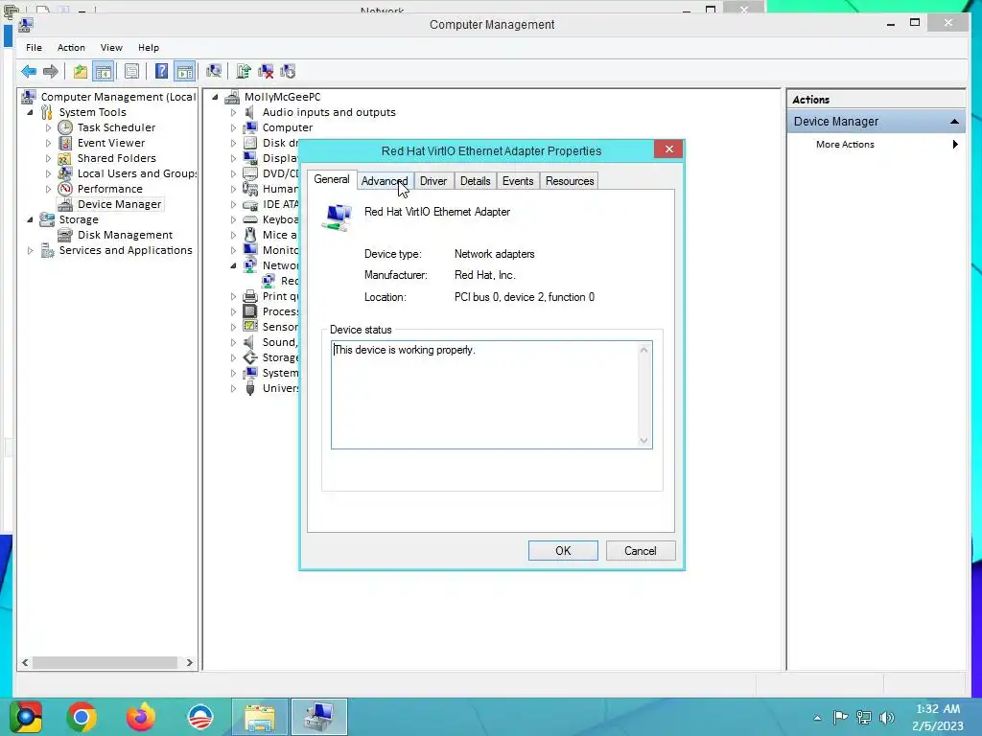Collapse the System Tools node

[30, 113]
